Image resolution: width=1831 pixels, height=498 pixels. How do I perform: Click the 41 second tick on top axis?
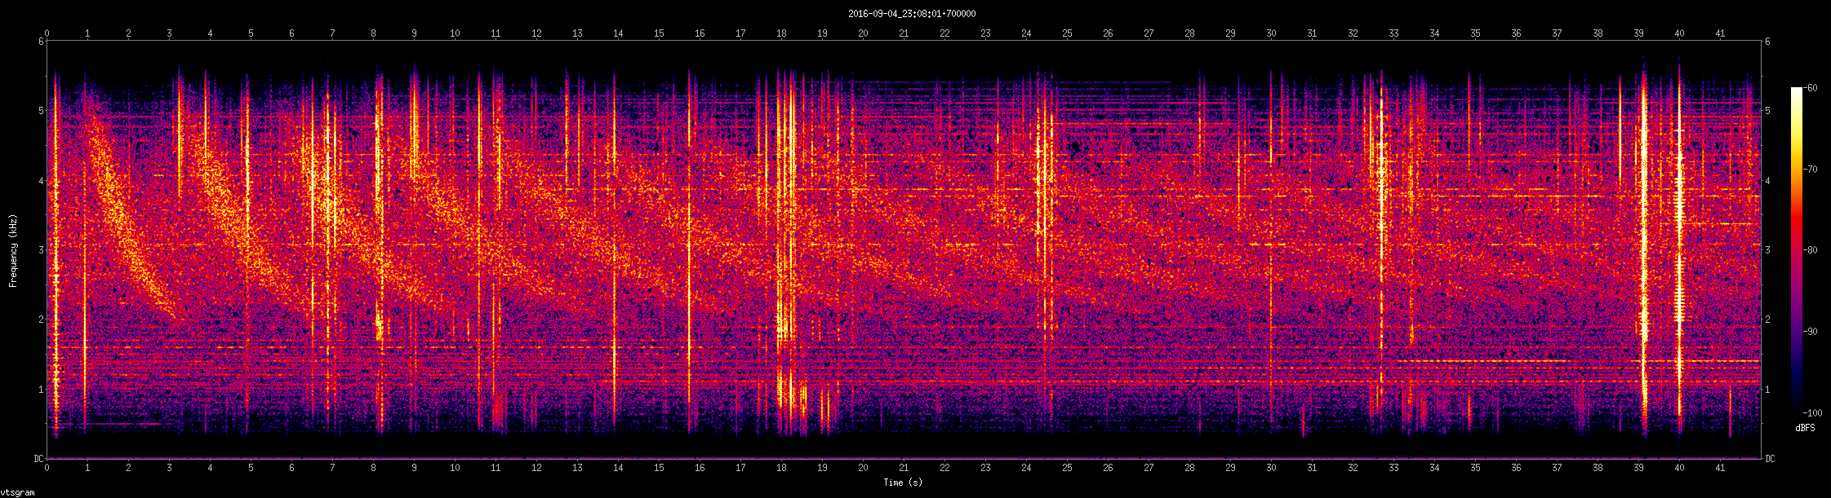(1720, 33)
